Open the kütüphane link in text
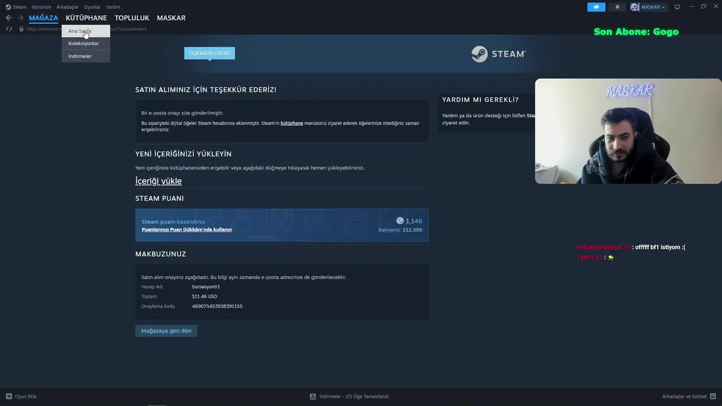Image resolution: width=722 pixels, height=406 pixels. pyautogui.click(x=292, y=123)
